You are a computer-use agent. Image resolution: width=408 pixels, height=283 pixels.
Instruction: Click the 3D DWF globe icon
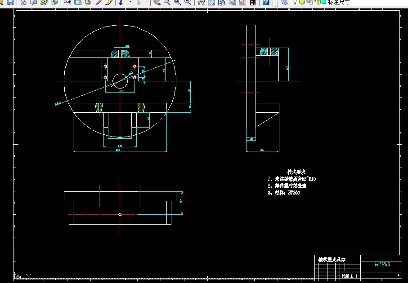click(x=54, y=2)
